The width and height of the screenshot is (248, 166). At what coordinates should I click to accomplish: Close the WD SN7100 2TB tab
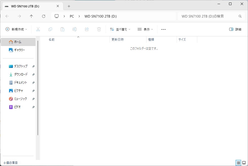[58, 6]
